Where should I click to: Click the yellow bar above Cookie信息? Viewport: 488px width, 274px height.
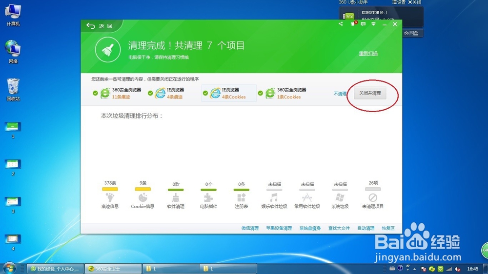(143, 189)
